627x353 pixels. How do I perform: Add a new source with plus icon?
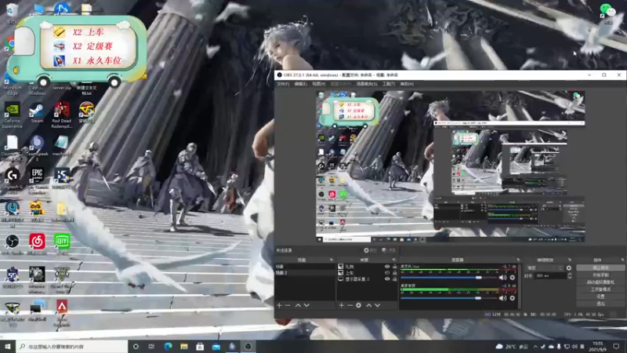pyautogui.click(x=342, y=305)
